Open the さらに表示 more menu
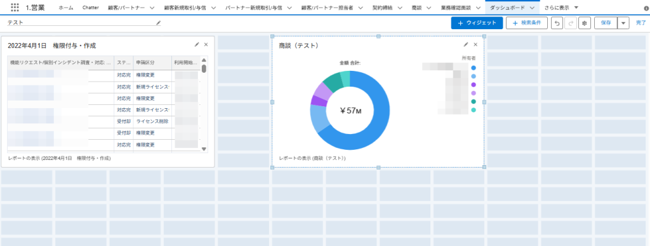Image resolution: width=650 pixels, height=246 pixels. tap(562, 8)
